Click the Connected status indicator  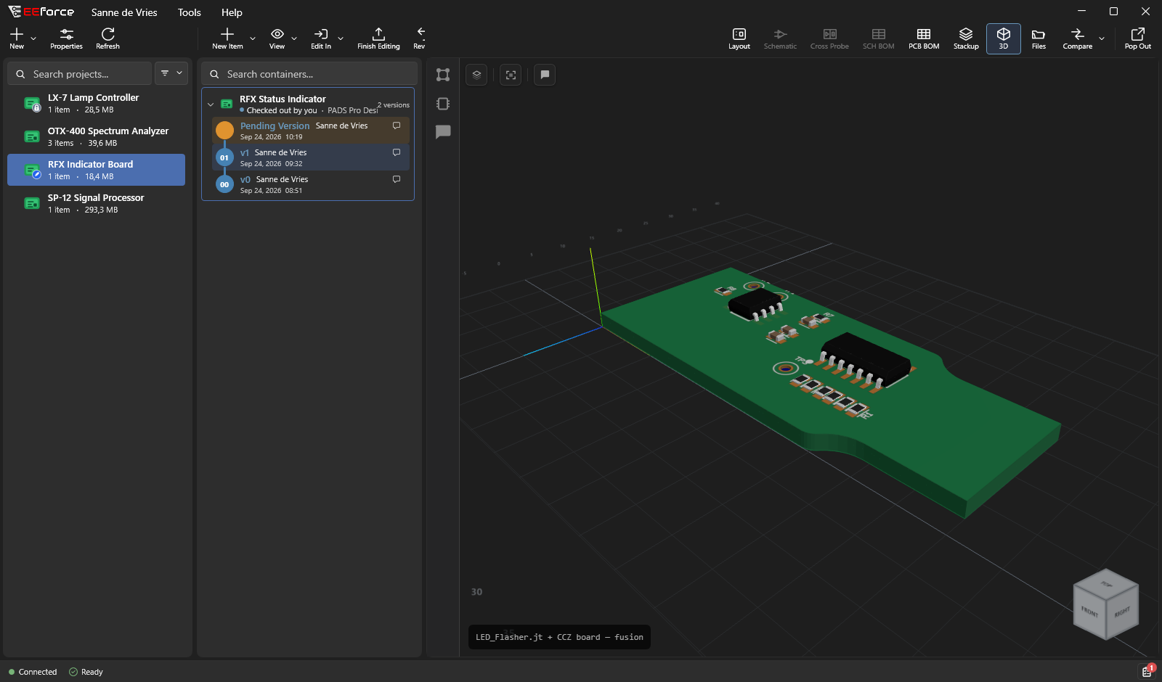point(33,672)
